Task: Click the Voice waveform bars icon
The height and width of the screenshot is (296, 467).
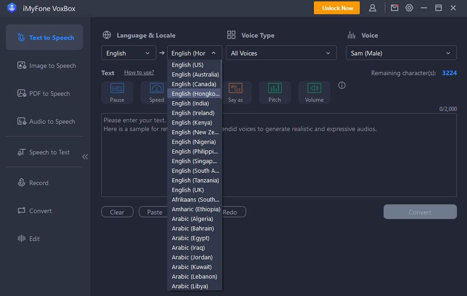Action: click(352, 35)
